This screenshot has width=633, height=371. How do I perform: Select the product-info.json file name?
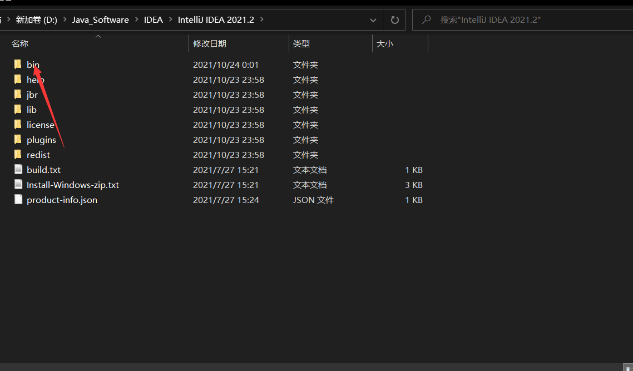[x=62, y=200]
